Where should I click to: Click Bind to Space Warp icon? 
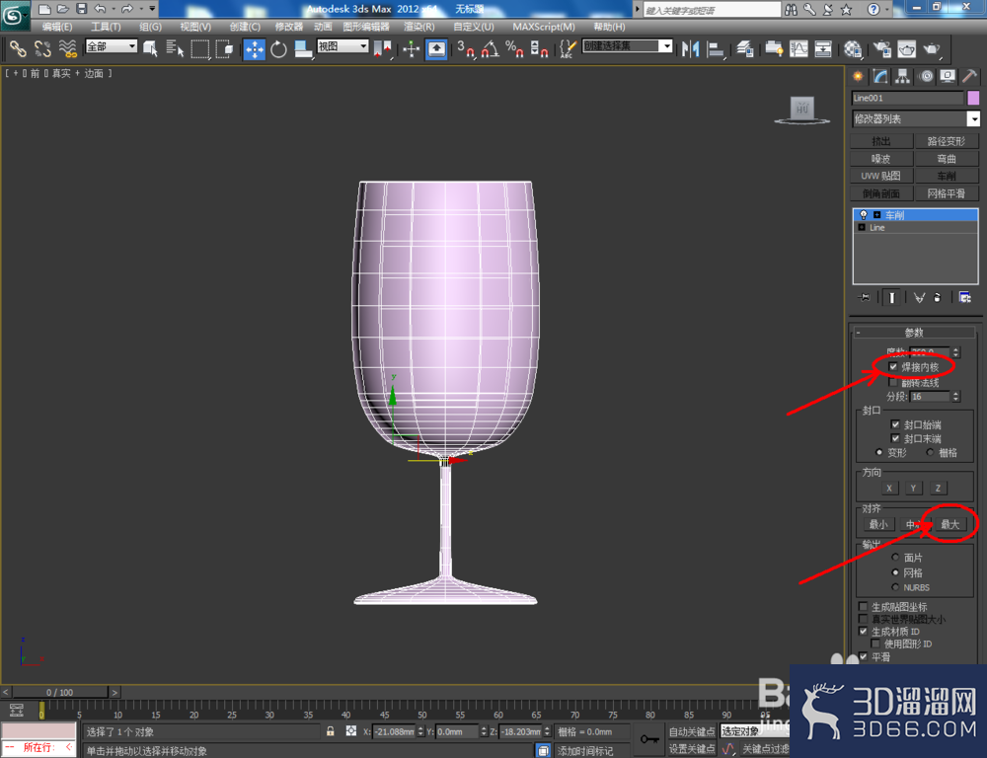tap(67, 48)
